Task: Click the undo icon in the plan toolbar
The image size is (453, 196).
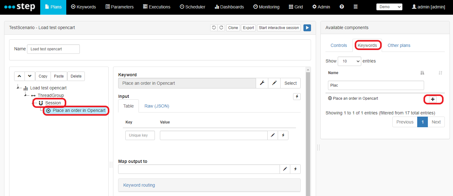Action: [214, 28]
